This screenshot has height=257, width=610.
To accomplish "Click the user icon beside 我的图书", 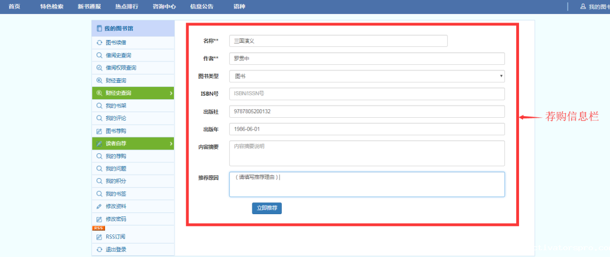I will tap(583, 7).
